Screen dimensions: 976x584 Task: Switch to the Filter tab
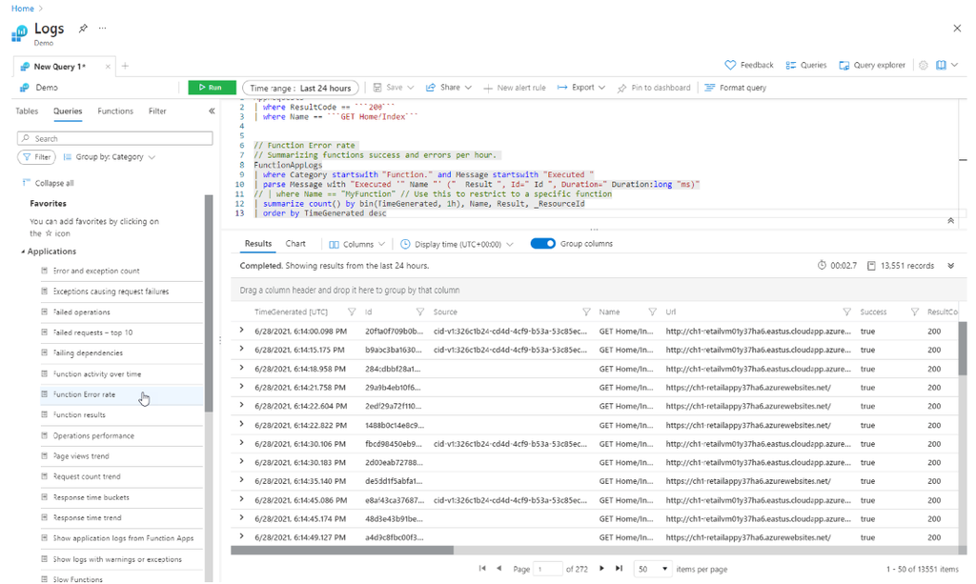(157, 111)
